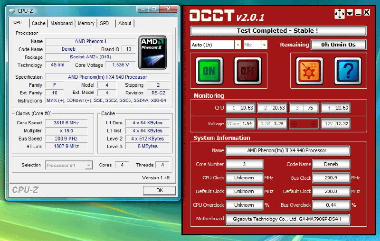Open the Memory tab
The width and height of the screenshot is (380, 241).
pyautogui.click(x=86, y=23)
